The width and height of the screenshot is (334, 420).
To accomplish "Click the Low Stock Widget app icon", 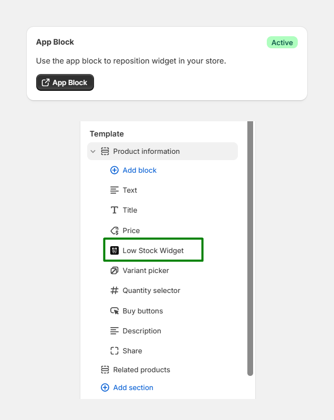I will coord(114,250).
